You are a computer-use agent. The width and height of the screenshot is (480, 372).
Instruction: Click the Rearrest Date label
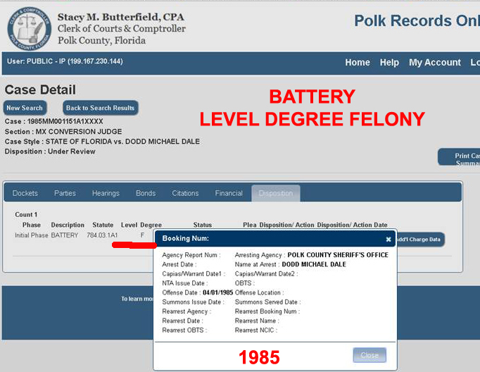(x=182, y=321)
